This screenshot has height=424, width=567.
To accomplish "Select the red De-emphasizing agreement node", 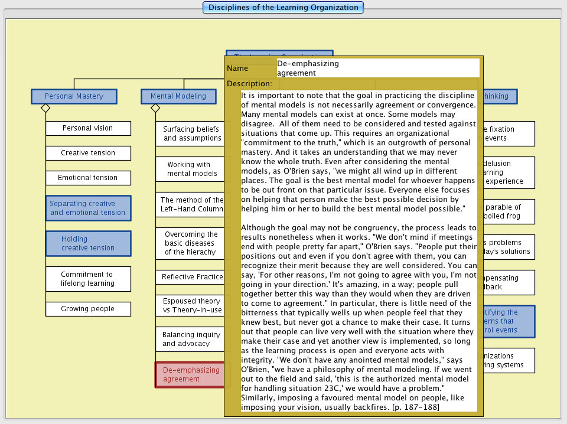I will point(190,375).
